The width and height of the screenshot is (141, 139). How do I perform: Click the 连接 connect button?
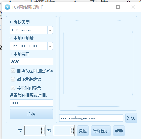[31, 114]
